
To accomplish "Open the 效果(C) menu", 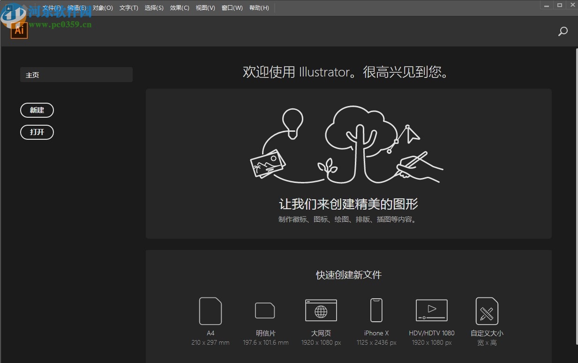I will (x=179, y=8).
